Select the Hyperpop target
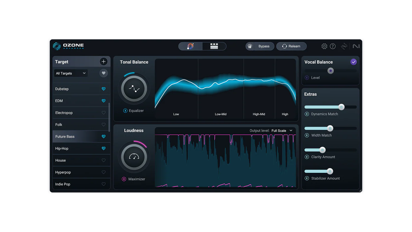 [81, 172]
